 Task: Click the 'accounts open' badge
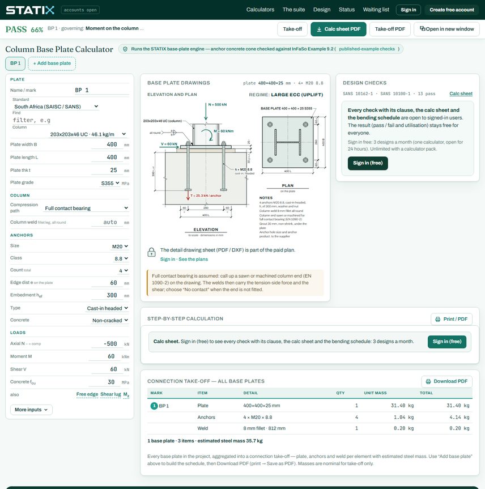click(x=80, y=10)
